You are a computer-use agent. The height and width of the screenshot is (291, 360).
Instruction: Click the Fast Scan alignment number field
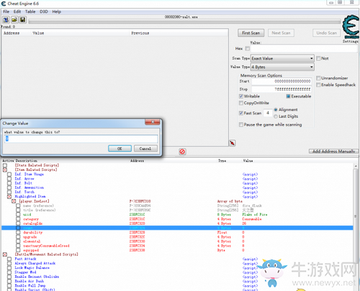click(x=268, y=113)
